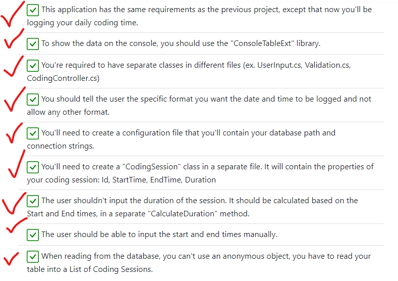
Task: Click red checkmark beside separate classes item
Action: 14,66
